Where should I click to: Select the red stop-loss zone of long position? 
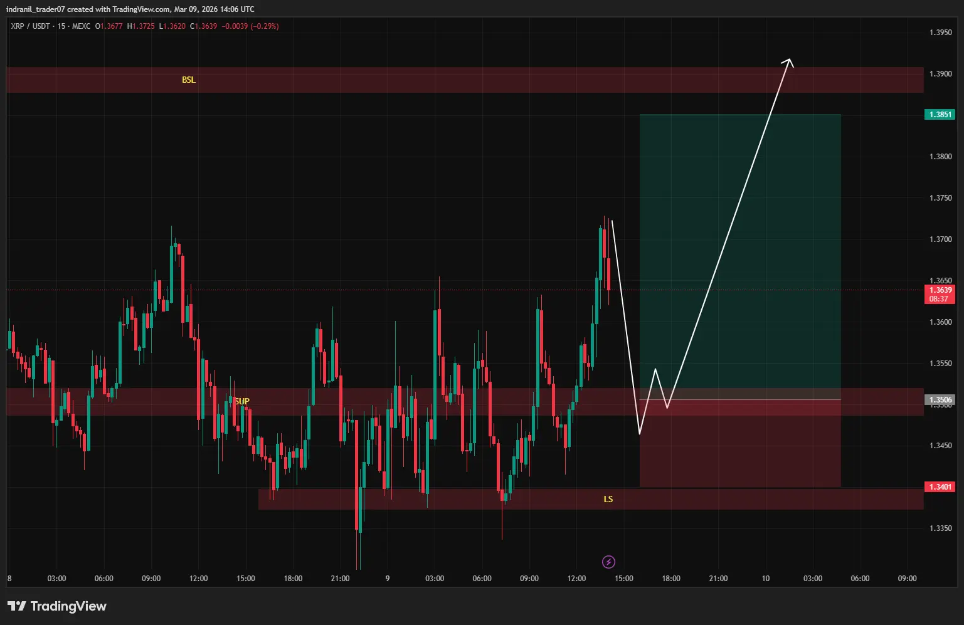pos(740,443)
